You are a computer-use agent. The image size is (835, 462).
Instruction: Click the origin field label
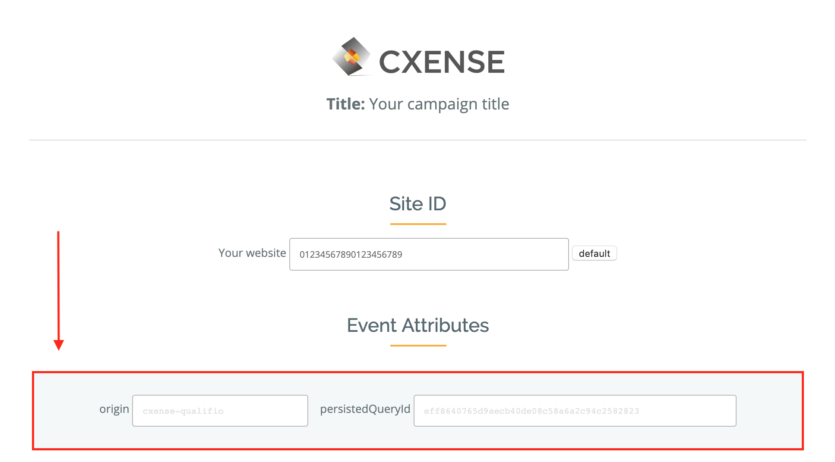click(114, 409)
